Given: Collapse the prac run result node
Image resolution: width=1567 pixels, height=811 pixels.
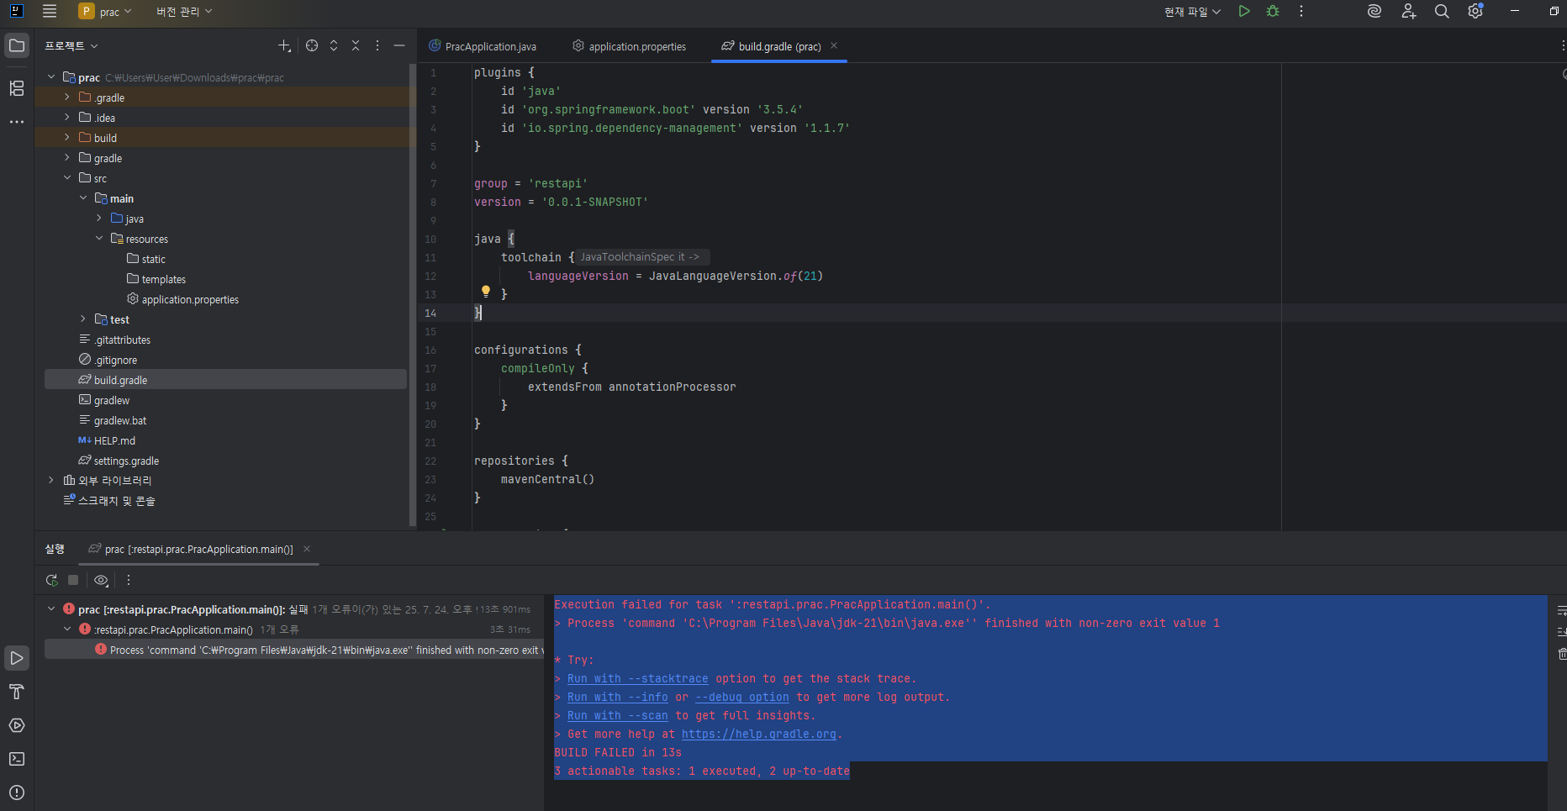Looking at the screenshot, I should (x=51, y=609).
